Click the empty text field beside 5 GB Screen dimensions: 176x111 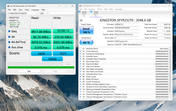(x=62, y=13)
